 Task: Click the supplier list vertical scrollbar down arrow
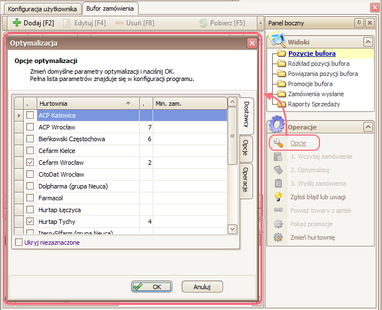[232, 229]
